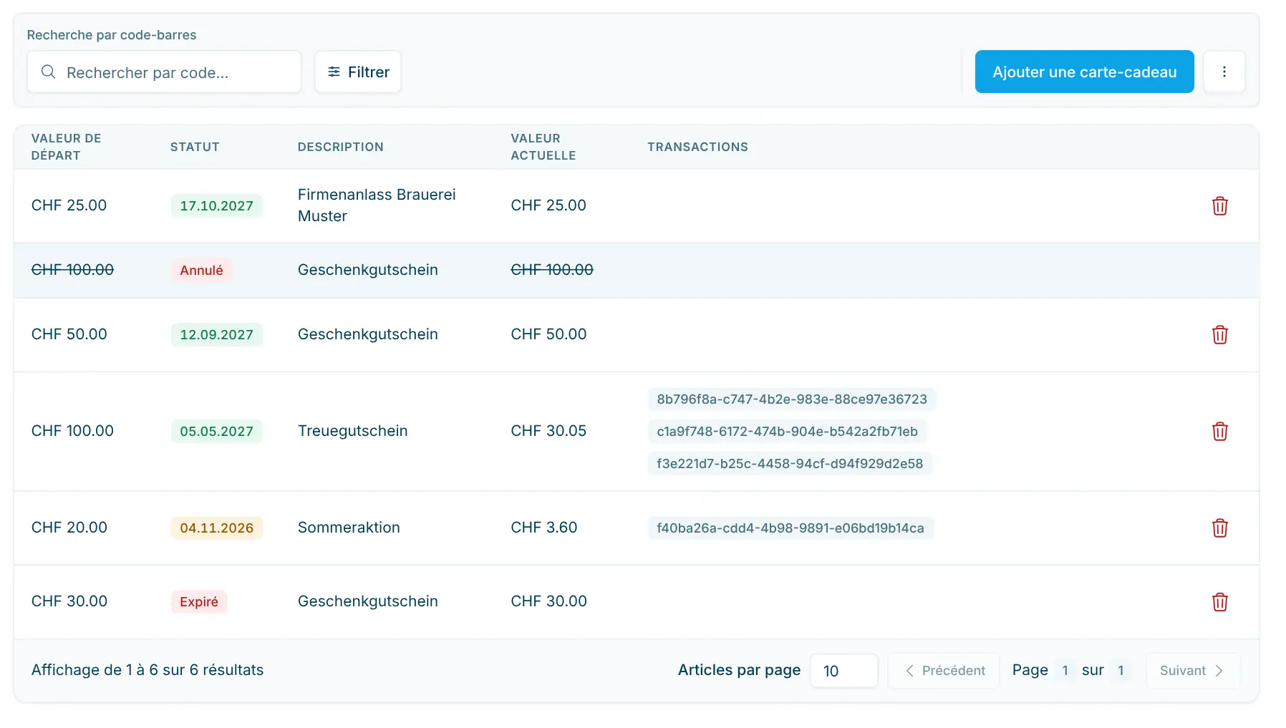Viewport: 1286px width, 728px height.
Task: Open transaction c1a9f748-6172-474b-904e-b542a2fb71eb
Action: point(787,432)
